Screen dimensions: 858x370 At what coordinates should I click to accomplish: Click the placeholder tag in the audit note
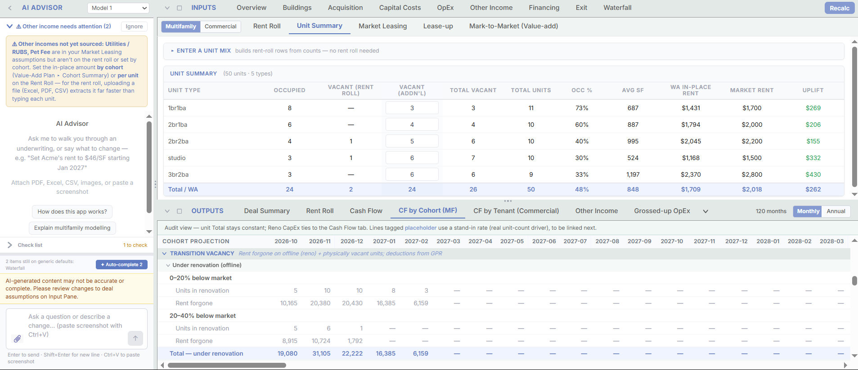[x=421, y=228]
